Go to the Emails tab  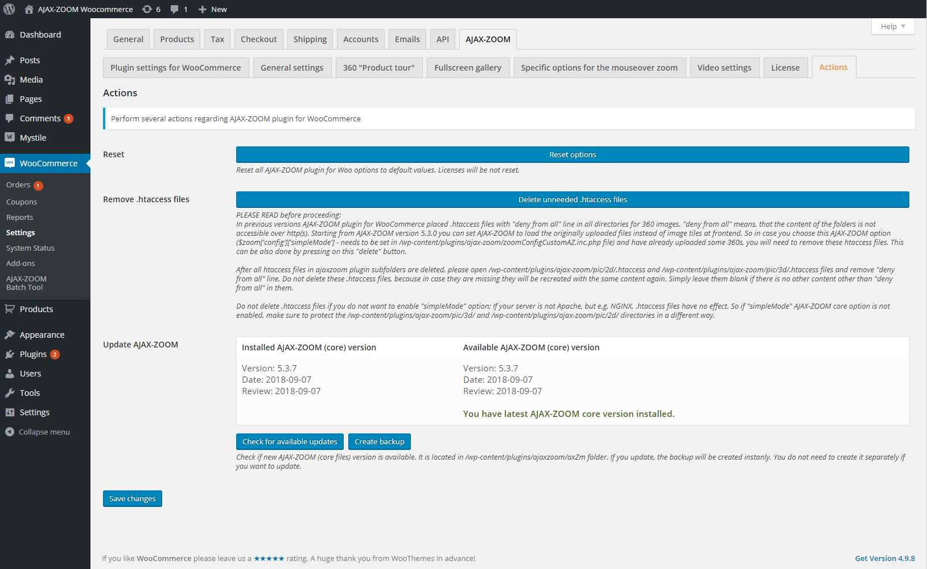407,39
